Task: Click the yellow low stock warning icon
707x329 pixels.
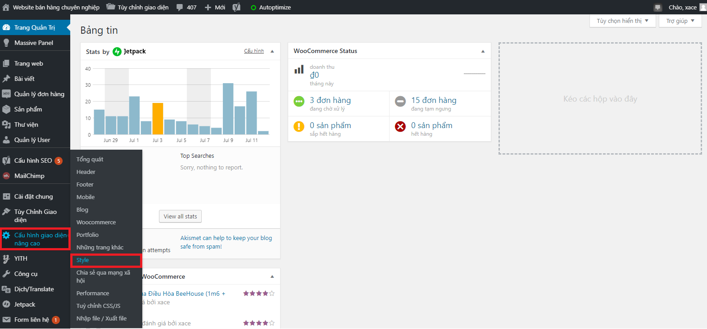Action: pyautogui.click(x=299, y=127)
